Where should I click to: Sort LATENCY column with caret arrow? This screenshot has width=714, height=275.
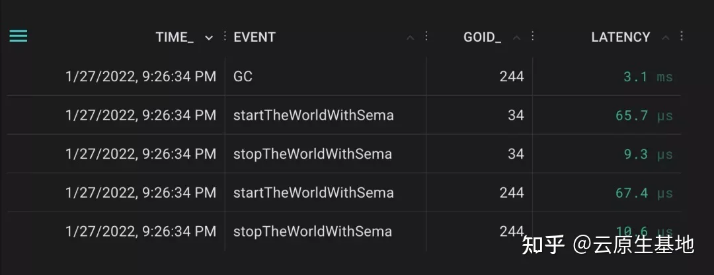tap(665, 38)
